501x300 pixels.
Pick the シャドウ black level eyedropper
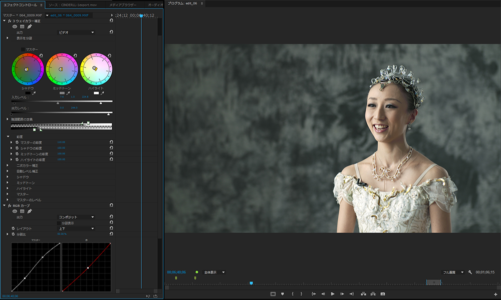(x=34, y=93)
